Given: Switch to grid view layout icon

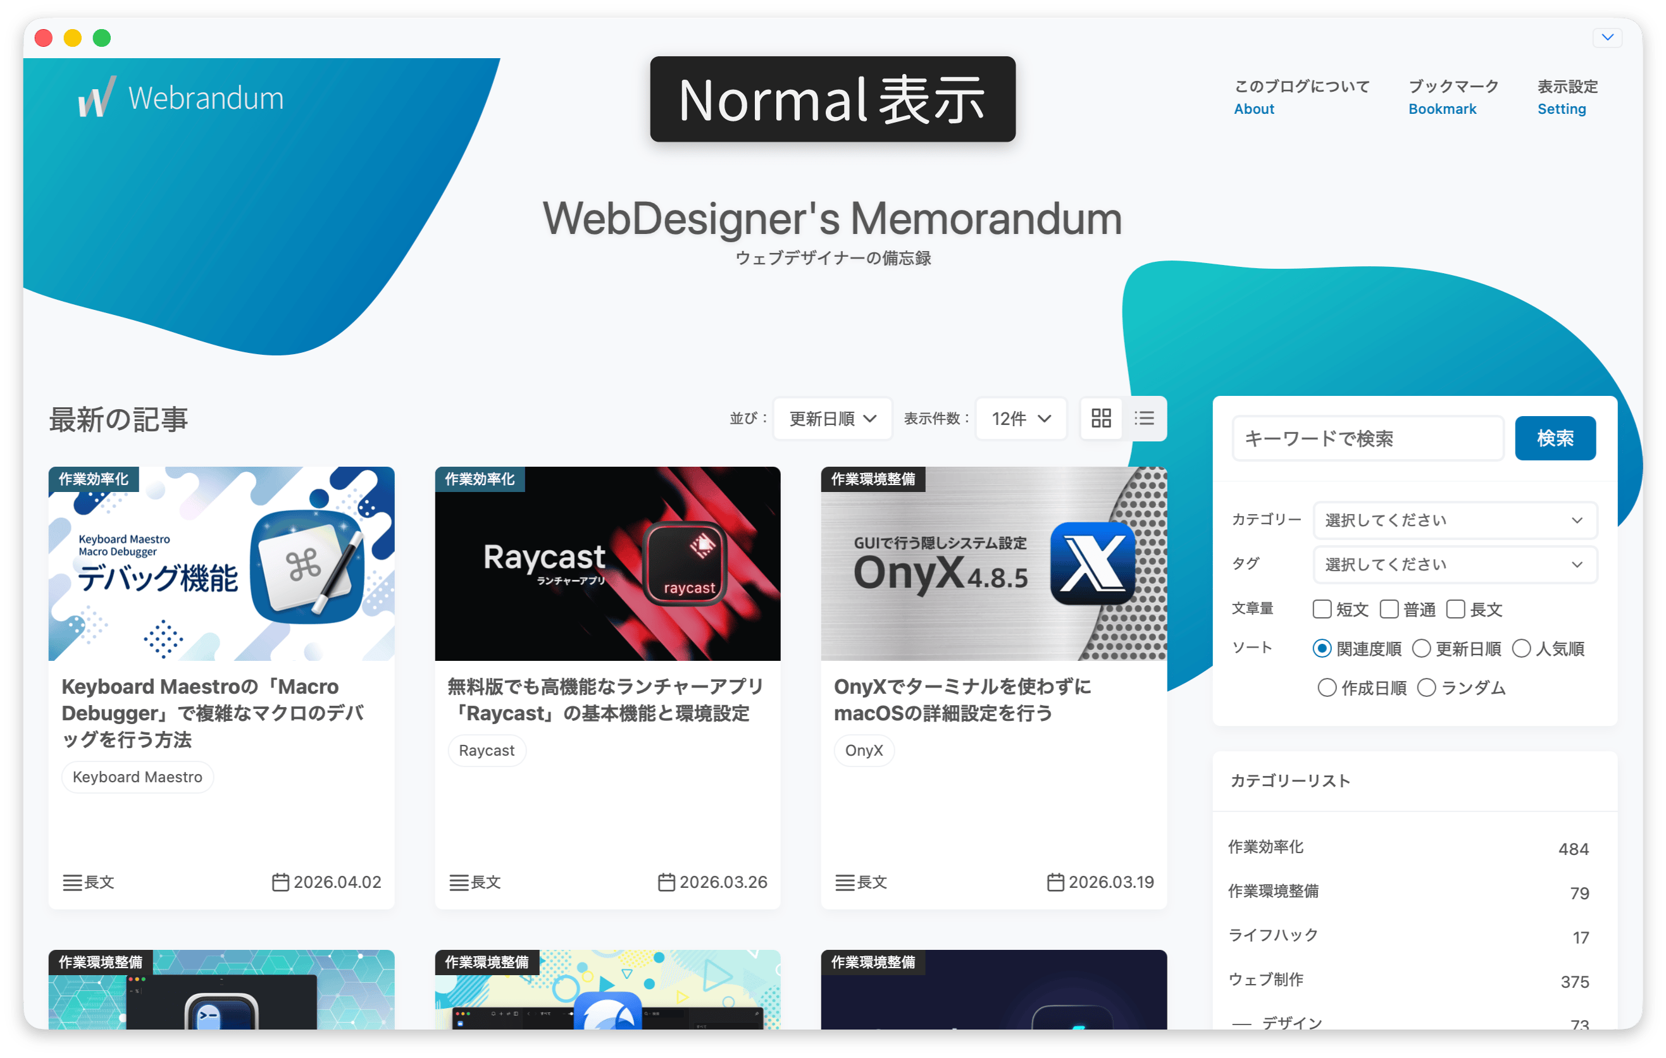Looking at the screenshot, I should pyautogui.click(x=1101, y=419).
